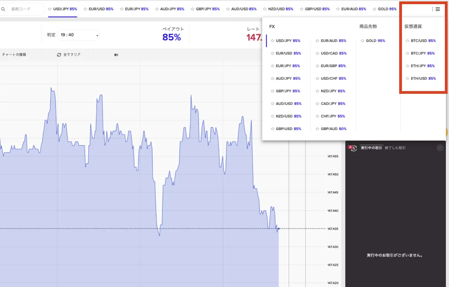This screenshot has height=287, width=449.
Task: Favorite star for USD/JPY in top tab bar
Action: point(50,9)
